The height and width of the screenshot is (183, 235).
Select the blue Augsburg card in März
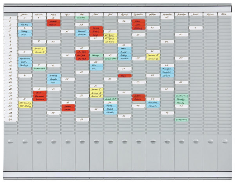53,76
